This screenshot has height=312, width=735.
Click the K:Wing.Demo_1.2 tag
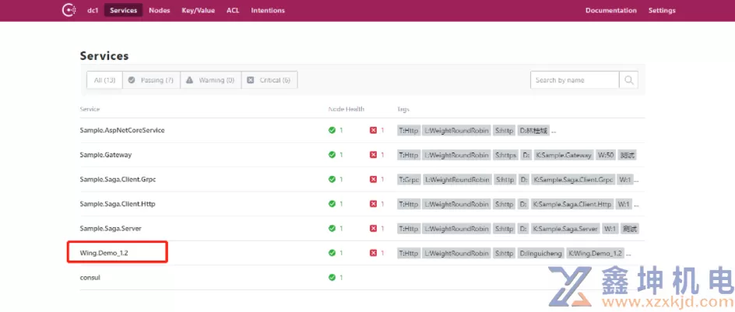596,253
